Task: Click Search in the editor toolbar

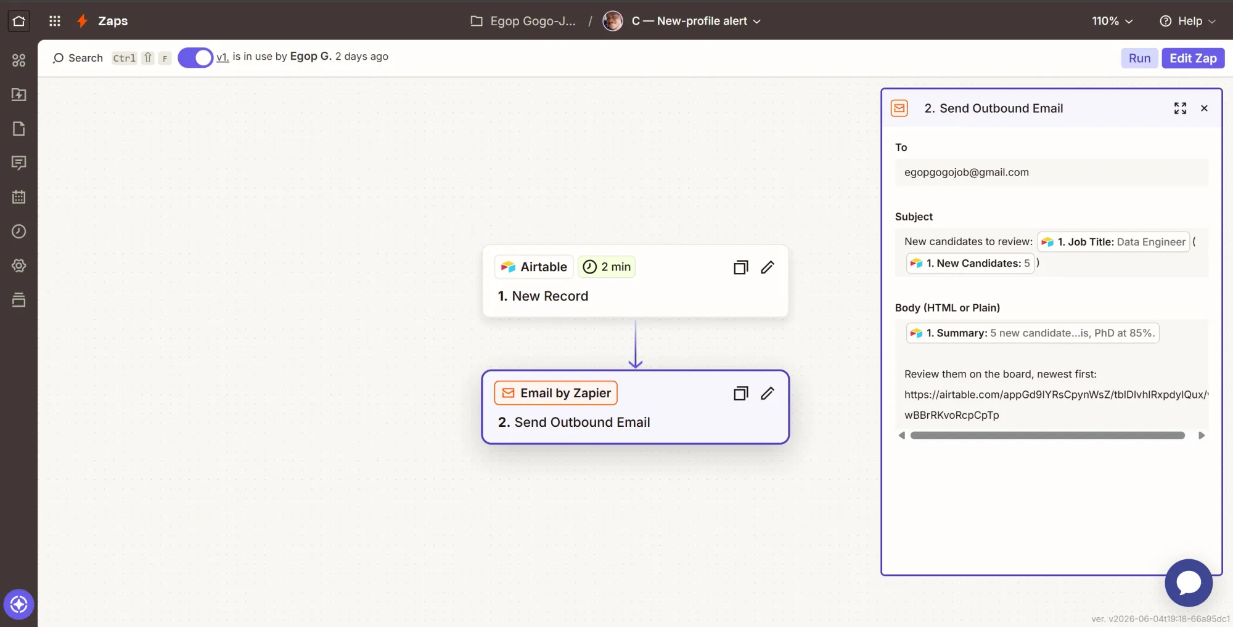Action: 78,58
